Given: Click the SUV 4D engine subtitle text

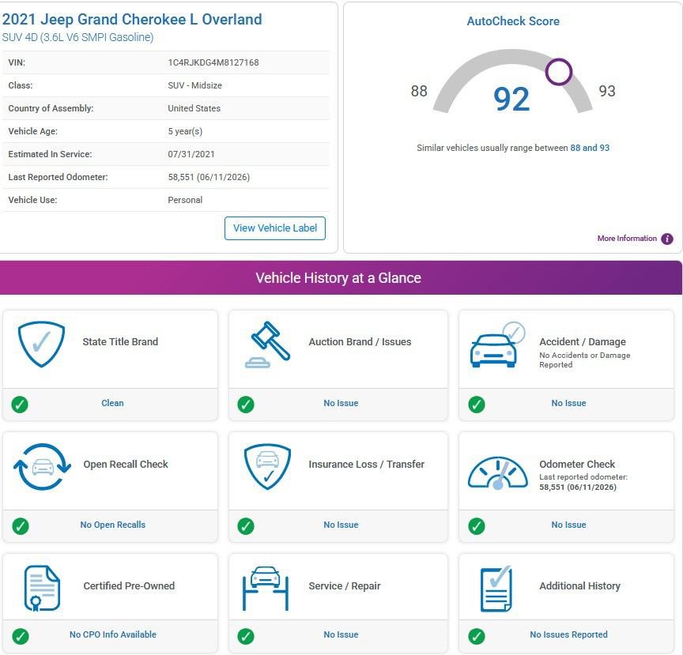Looking at the screenshot, I should (78, 37).
